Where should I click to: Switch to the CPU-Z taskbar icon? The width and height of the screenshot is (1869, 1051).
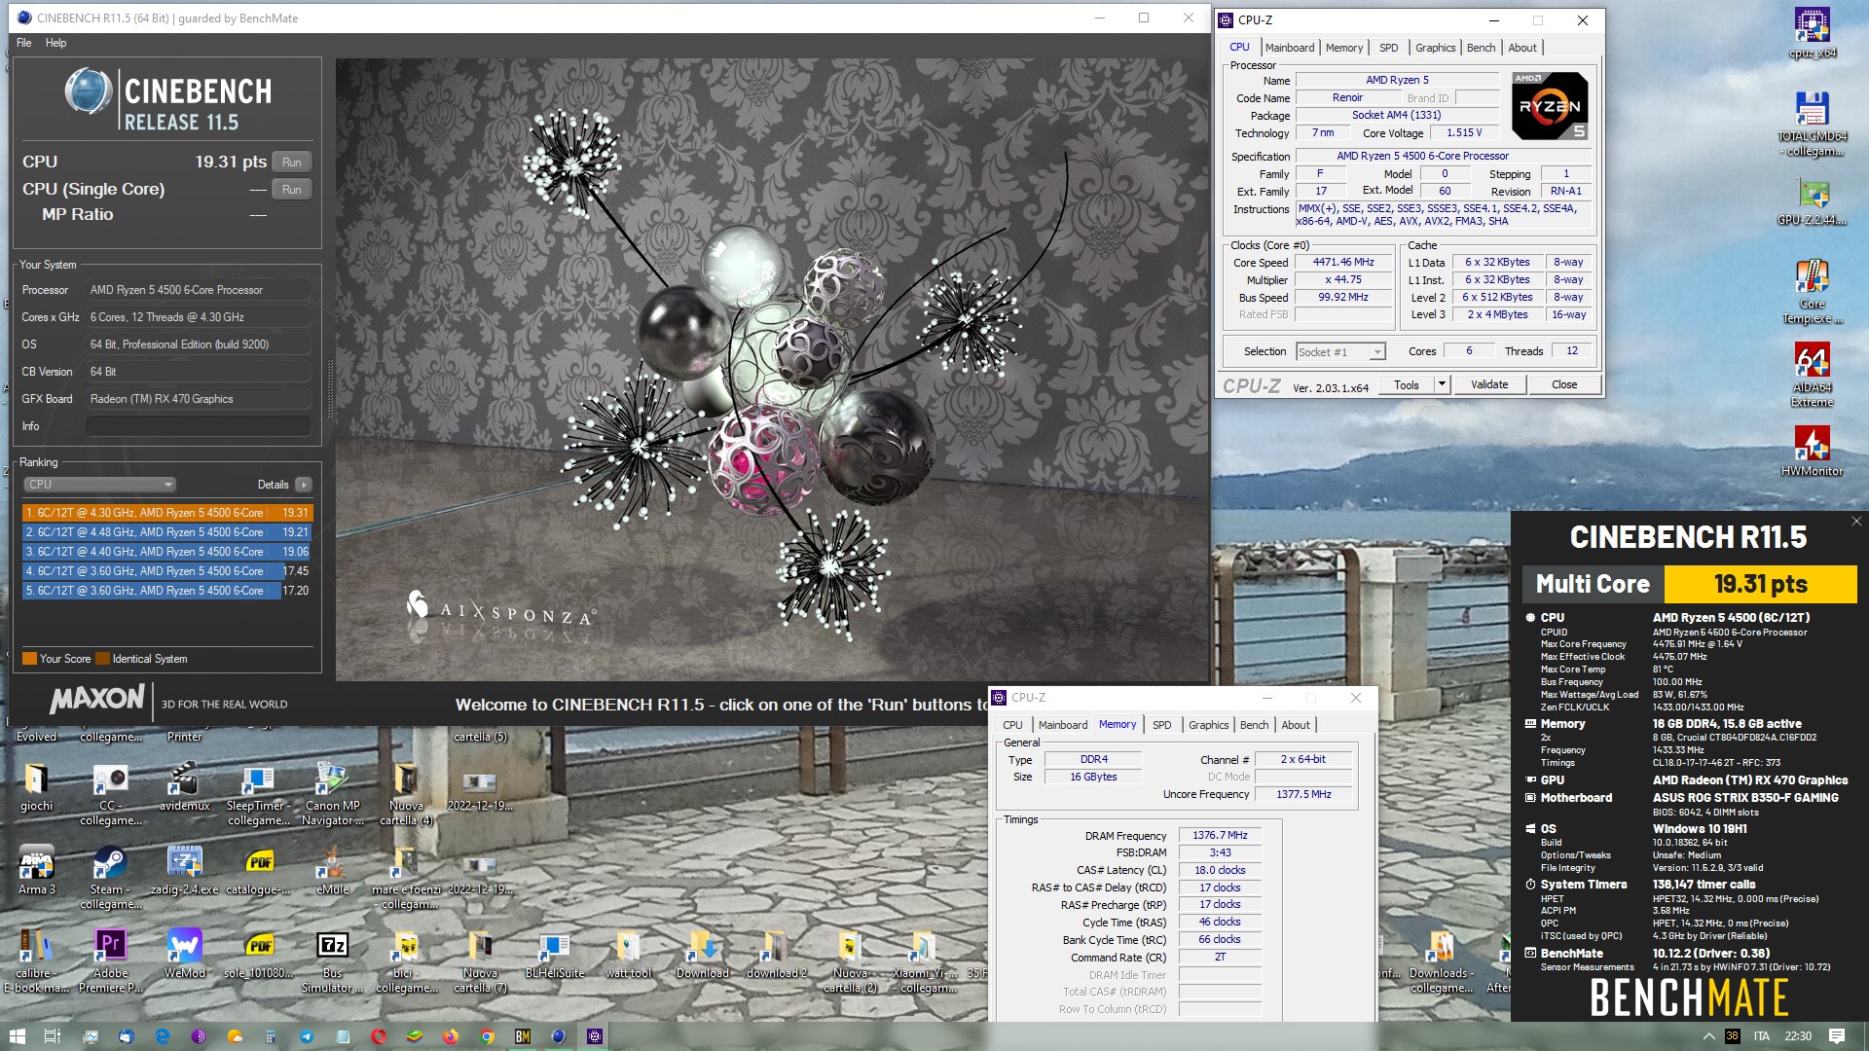click(x=595, y=1036)
